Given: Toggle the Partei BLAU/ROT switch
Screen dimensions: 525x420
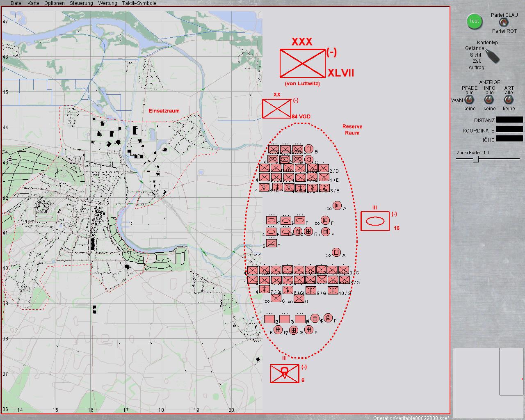Looking at the screenshot, I should point(503,23).
